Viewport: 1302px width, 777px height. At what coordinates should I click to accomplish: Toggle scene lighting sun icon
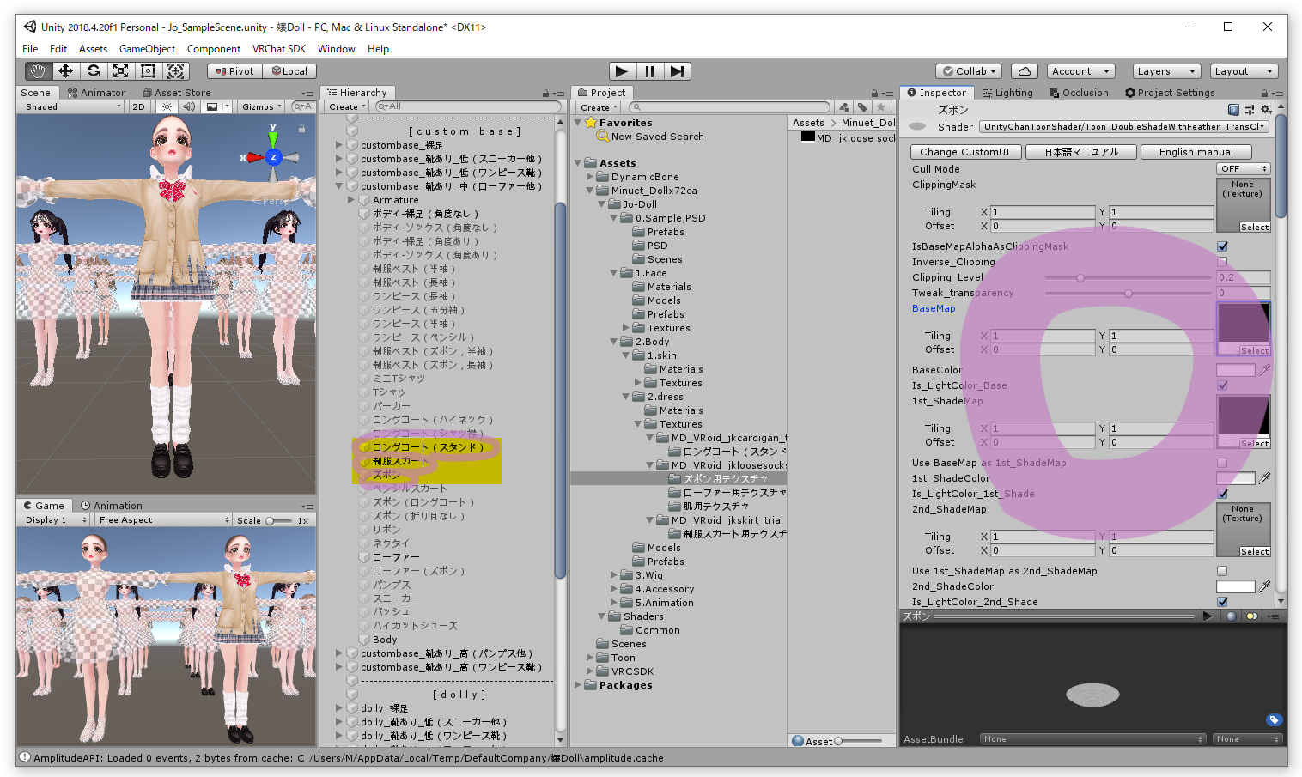[x=167, y=106]
